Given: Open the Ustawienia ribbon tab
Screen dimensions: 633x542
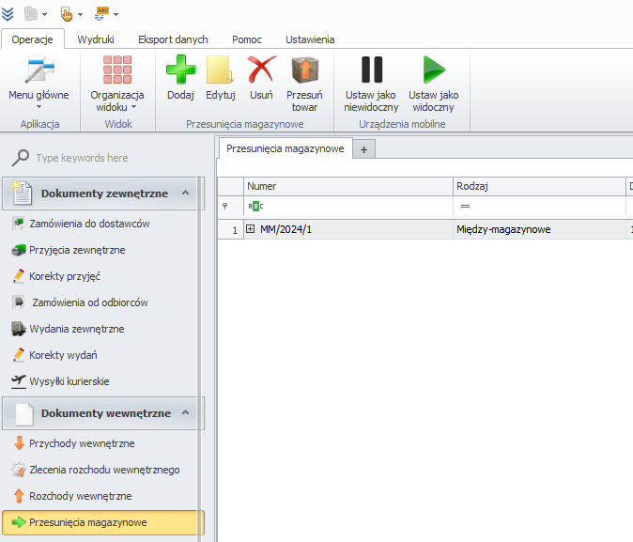Looking at the screenshot, I should 310,39.
